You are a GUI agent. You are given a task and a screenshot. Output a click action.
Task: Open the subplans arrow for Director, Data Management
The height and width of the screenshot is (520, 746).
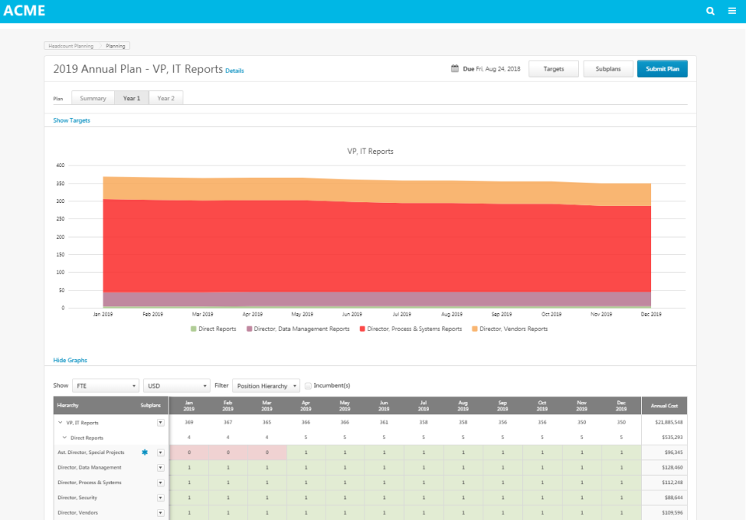pos(160,467)
